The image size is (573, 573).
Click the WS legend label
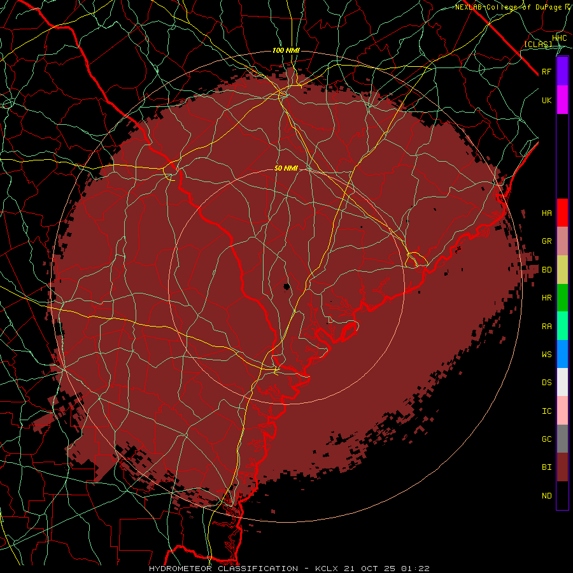click(x=546, y=354)
